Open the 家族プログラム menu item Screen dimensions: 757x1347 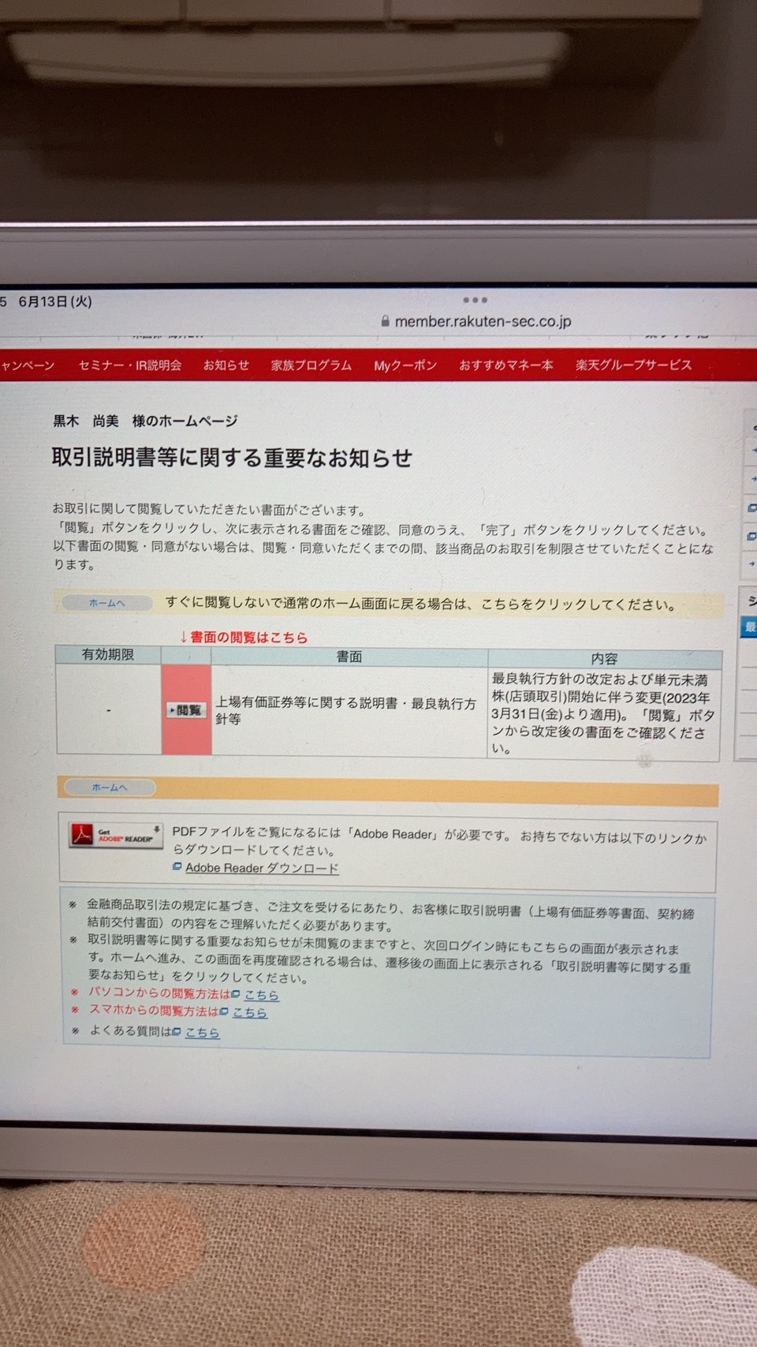311,365
